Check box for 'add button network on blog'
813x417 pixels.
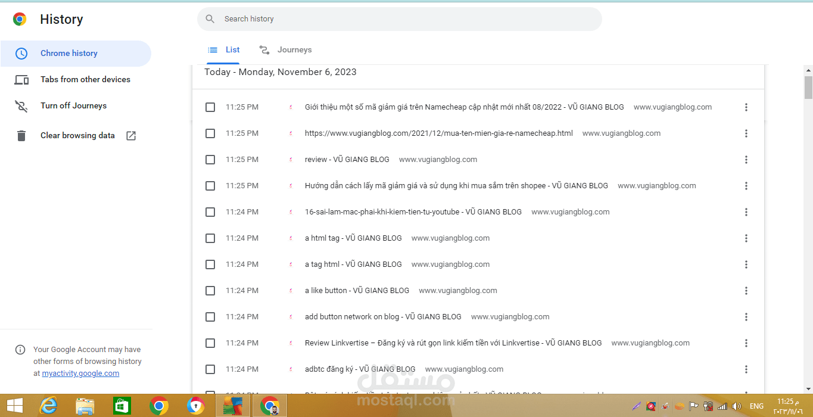click(x=210, y=317)
